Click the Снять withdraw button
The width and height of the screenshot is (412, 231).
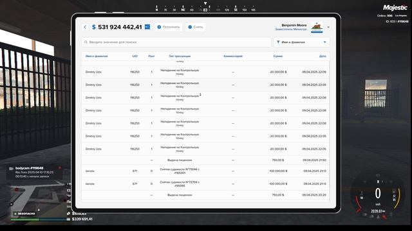pos(196,27)
